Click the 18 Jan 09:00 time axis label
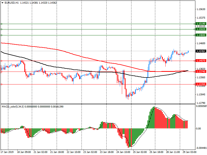The width and height of the screenshot is (207, 155). pos(24,152)
